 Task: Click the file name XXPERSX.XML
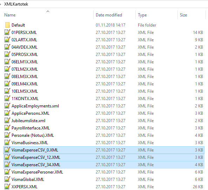pos(25,187)
